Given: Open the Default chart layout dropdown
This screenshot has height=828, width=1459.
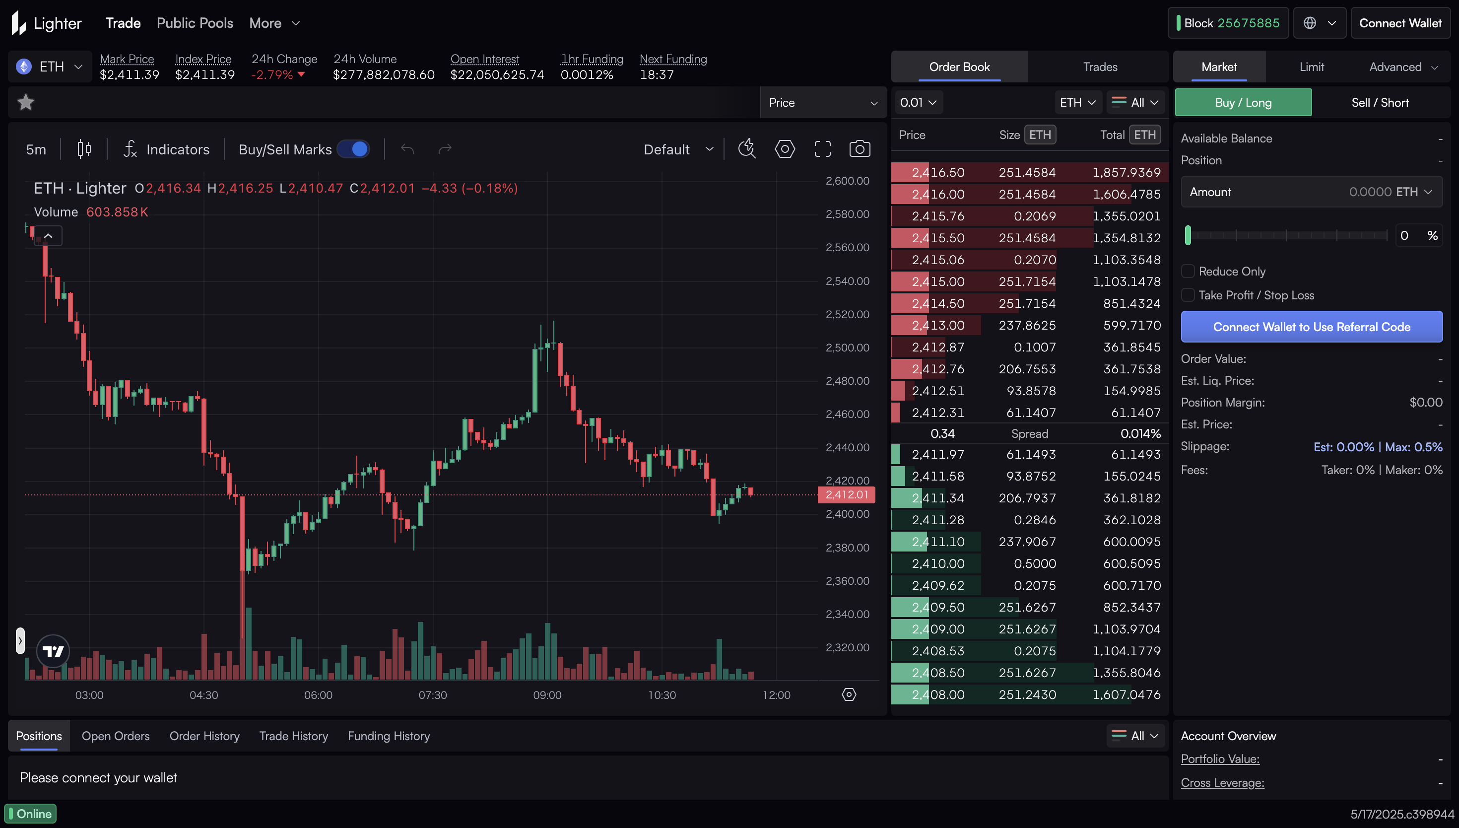Looking at the screenshot, I should tap(678, 149).
